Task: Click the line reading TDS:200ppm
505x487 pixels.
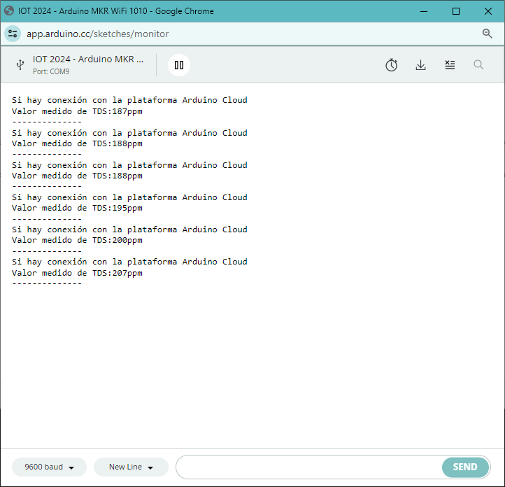Action: pyautogui.click(x=77, y=240)
